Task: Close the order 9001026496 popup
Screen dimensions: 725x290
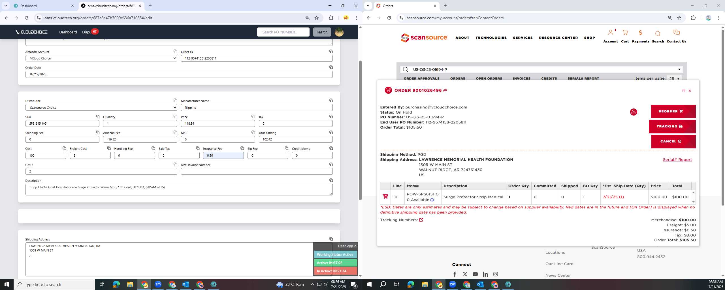Action: (x=690, y=91)
